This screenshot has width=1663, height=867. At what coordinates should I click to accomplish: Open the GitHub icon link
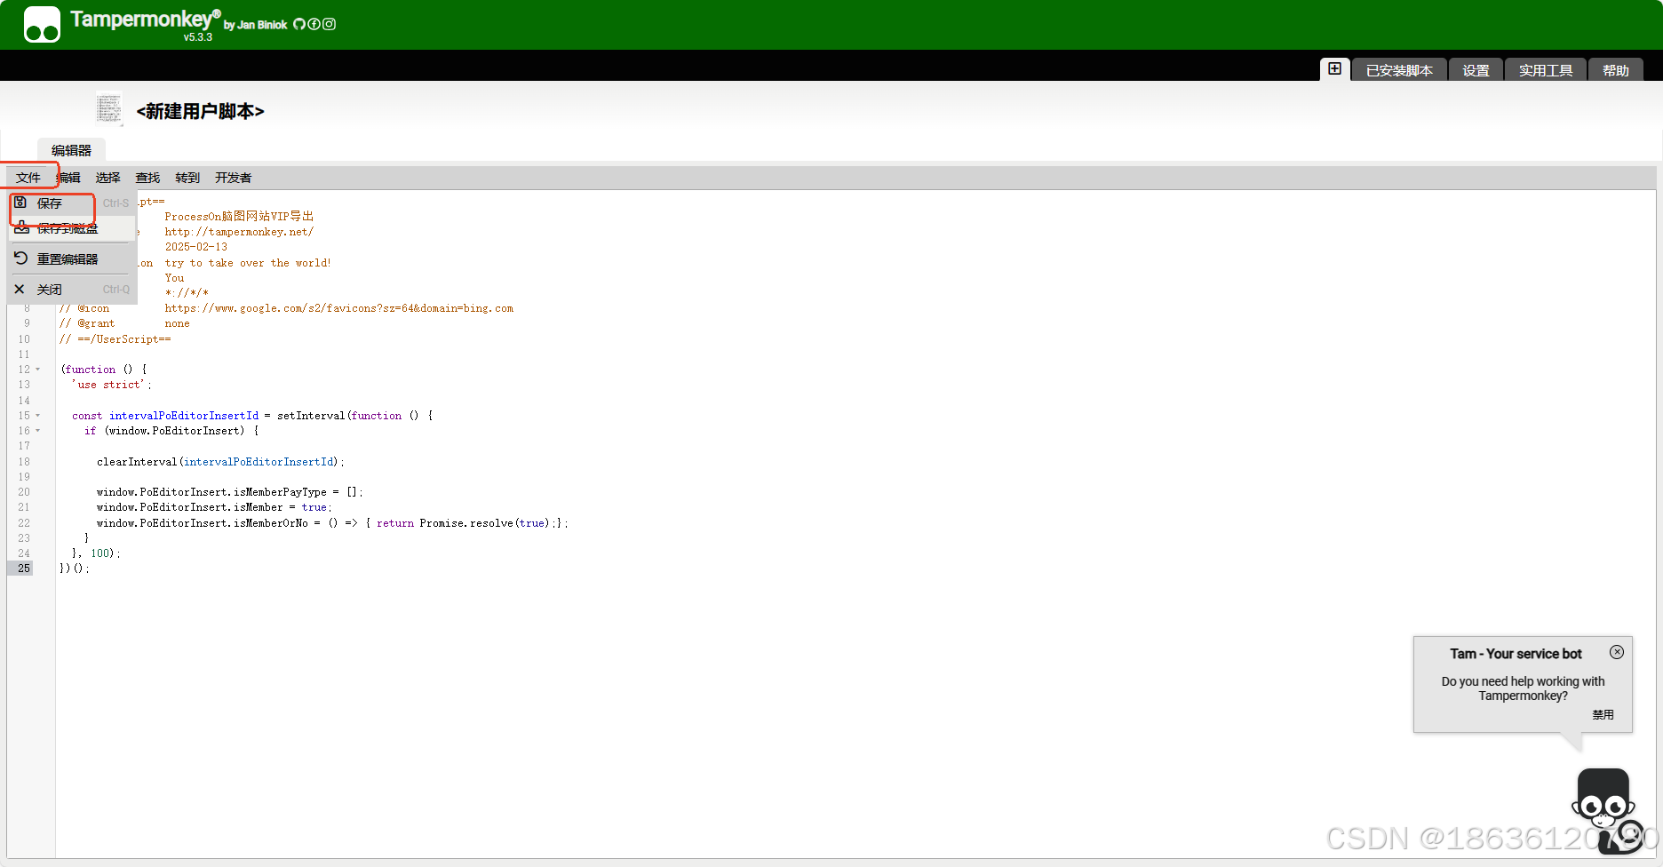coord(299,24)
